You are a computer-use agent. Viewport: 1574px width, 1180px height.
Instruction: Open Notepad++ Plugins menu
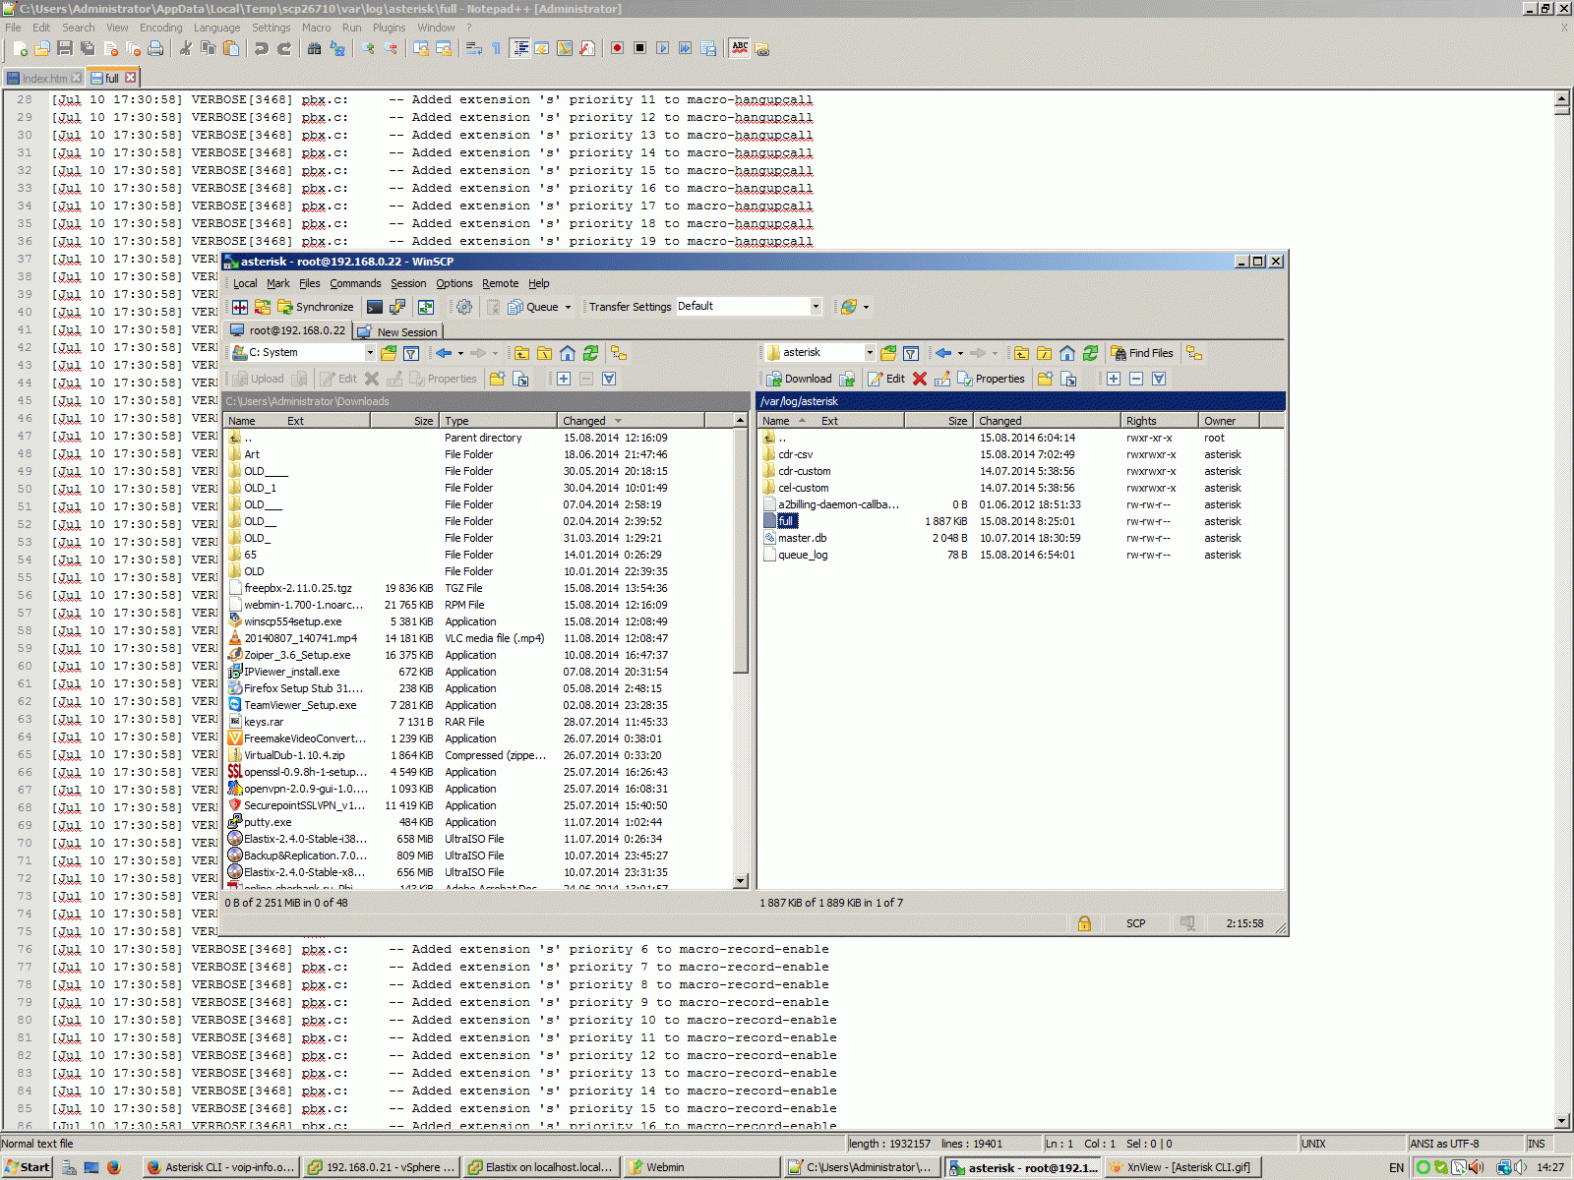tap(389, 28)
